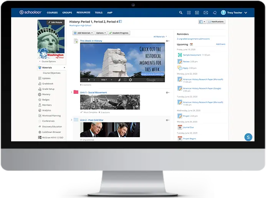The width and height of the screenshot is (266, 198).
Task: Open the messages envelope icon
Action: click(206, 13)
